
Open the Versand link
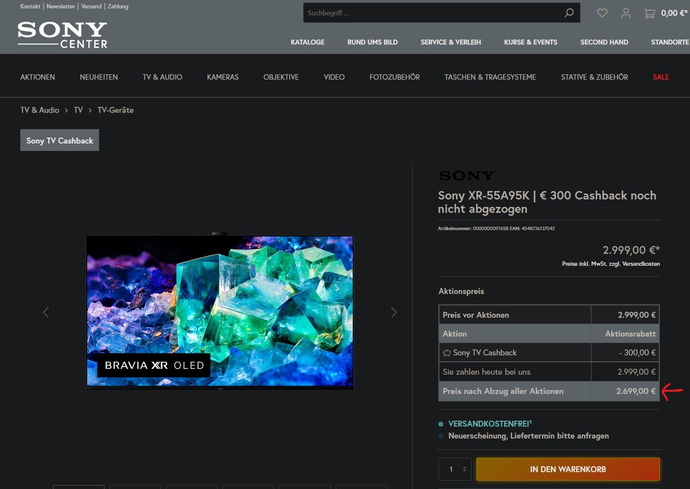tap(91, 6)
